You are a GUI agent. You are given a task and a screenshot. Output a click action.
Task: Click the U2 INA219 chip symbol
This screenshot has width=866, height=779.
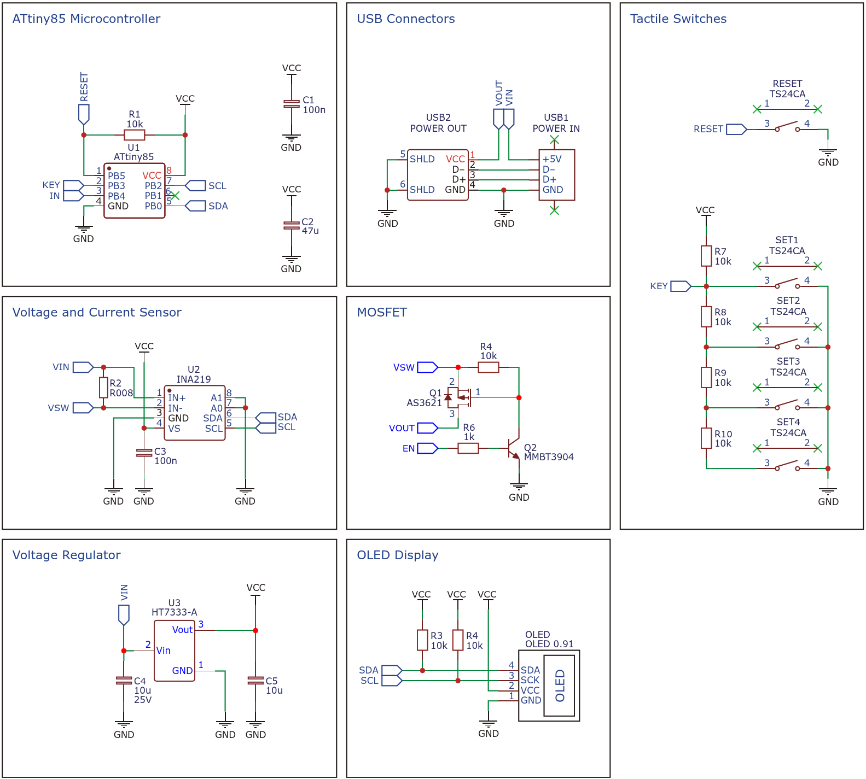tap(195, 413)
